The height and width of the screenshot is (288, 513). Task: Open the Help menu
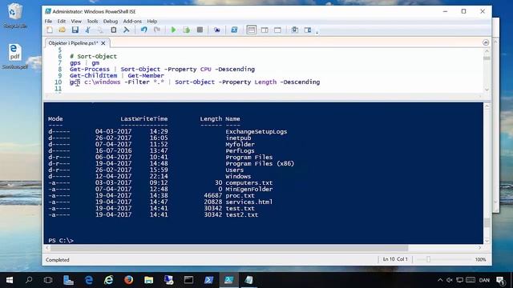click(152, 22)
